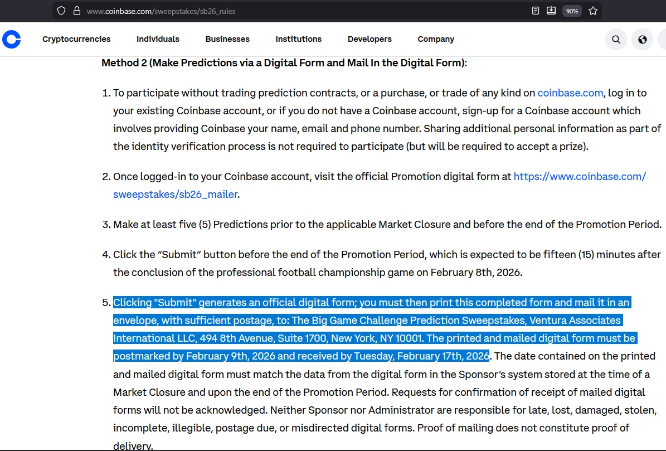Click the install/save page icon

[551, 11]
